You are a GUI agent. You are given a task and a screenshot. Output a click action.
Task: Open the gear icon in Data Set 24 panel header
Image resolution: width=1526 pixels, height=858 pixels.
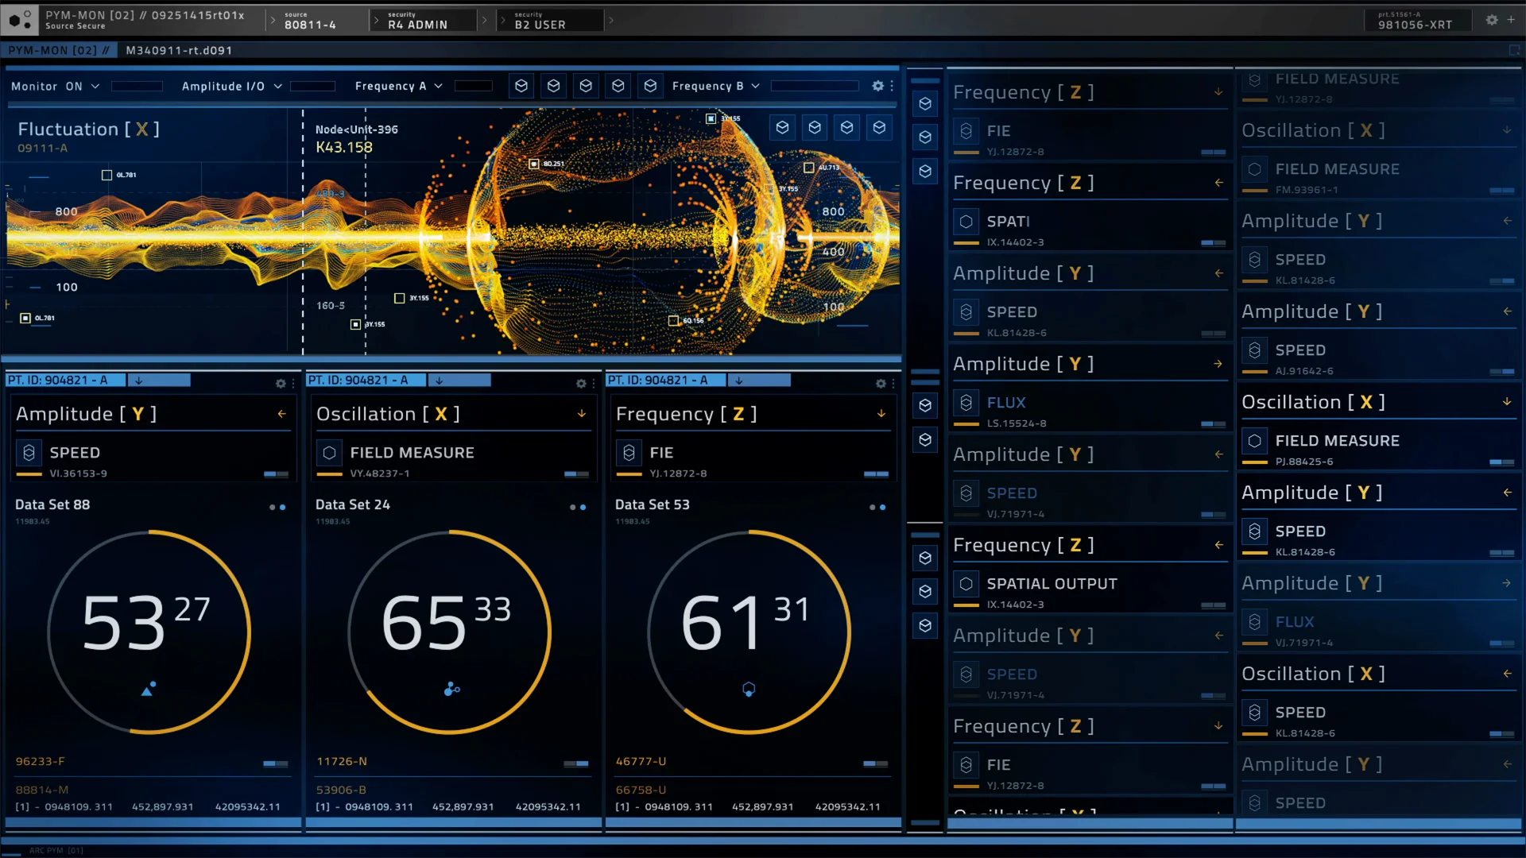click(x=581, y=384)
